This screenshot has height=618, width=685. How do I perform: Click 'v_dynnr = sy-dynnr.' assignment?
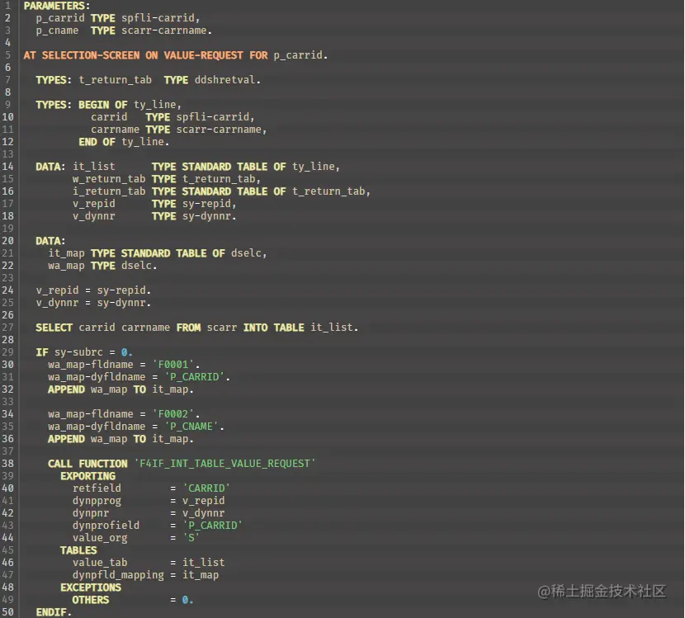(93, 303)
